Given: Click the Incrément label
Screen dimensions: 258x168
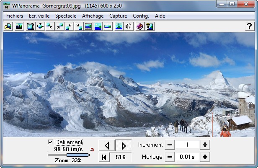Looking at the screenshot, I should coord(150,145).
